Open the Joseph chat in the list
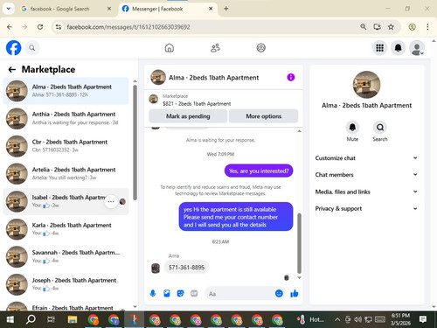 tap(66, 284)
